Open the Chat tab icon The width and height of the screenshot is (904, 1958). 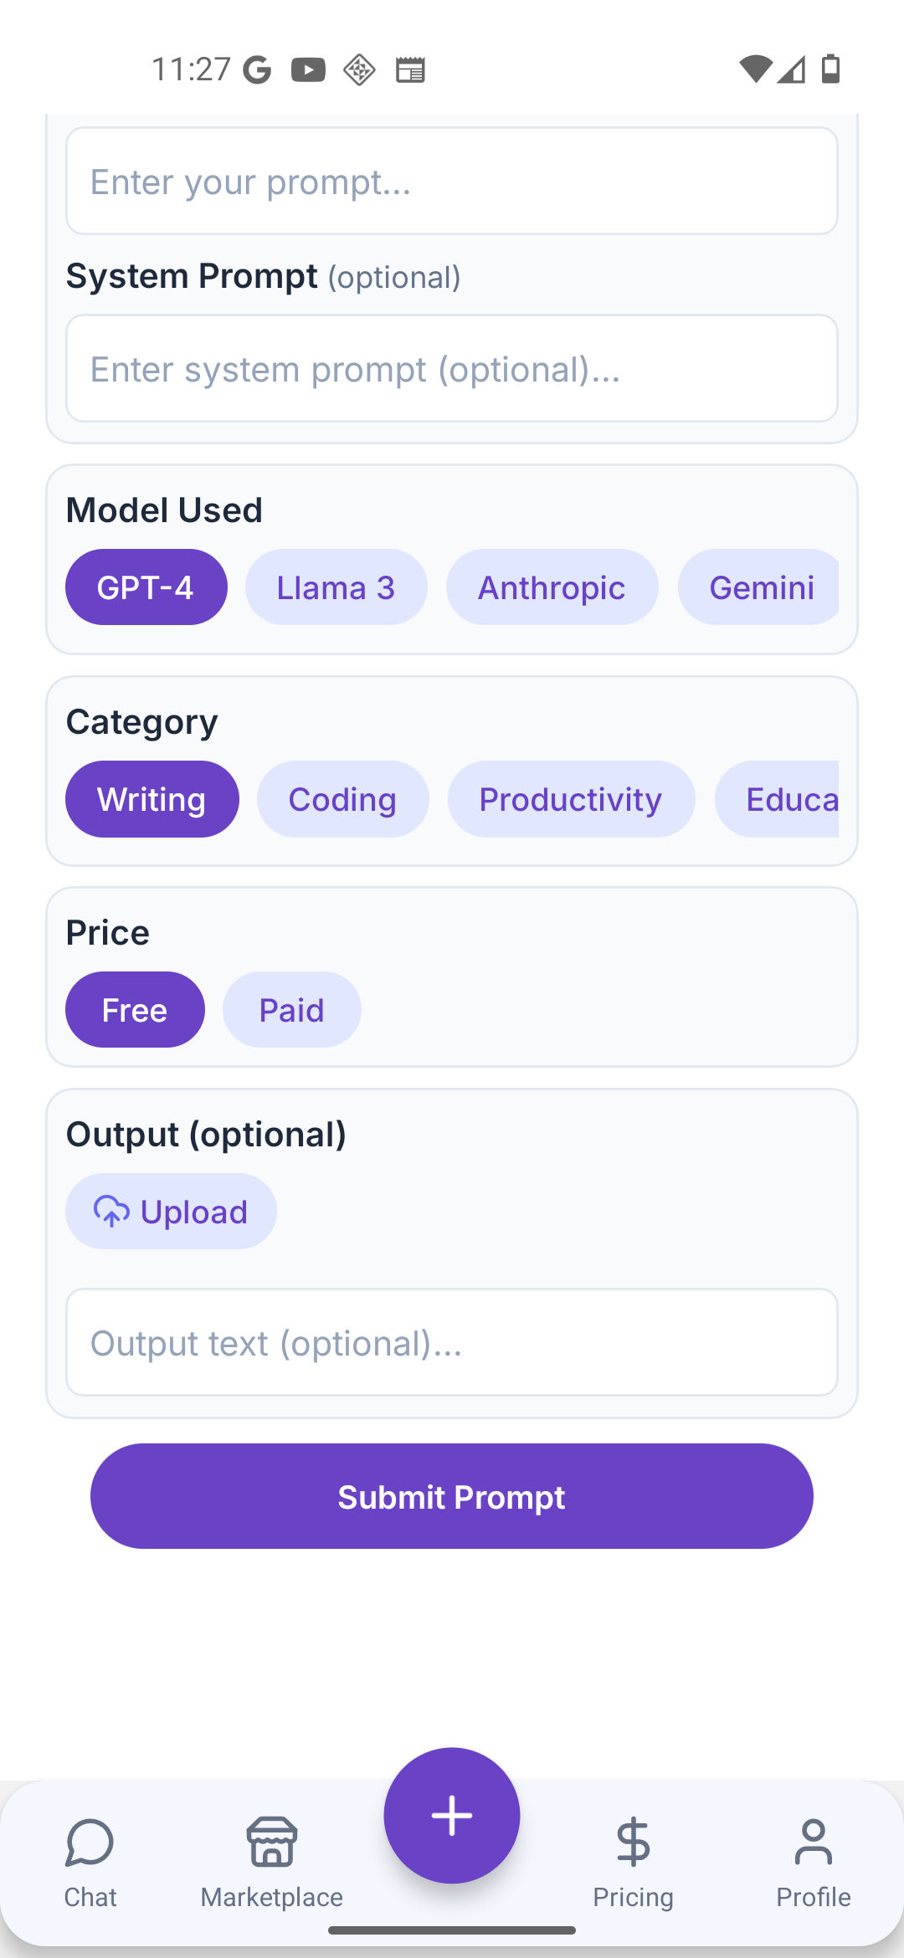point(90,1843)
